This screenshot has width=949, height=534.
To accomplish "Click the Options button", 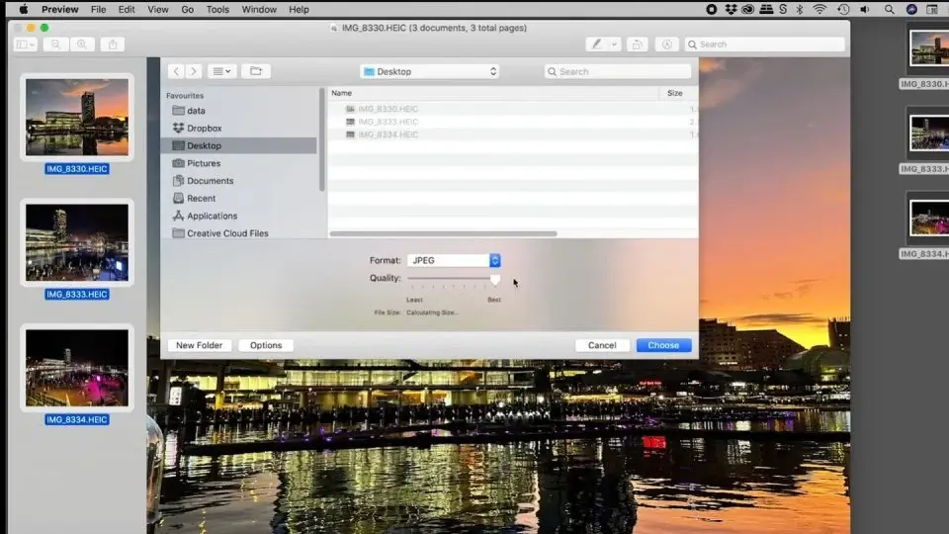I will click(266, 345).
